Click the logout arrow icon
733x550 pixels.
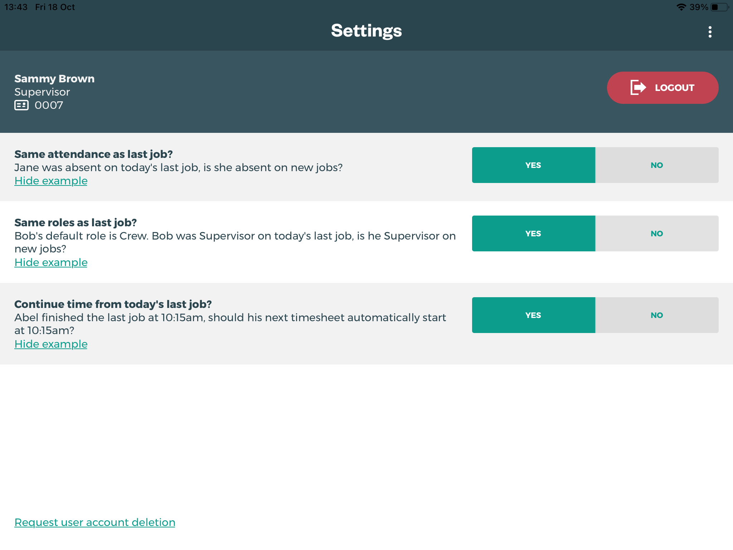638,87
